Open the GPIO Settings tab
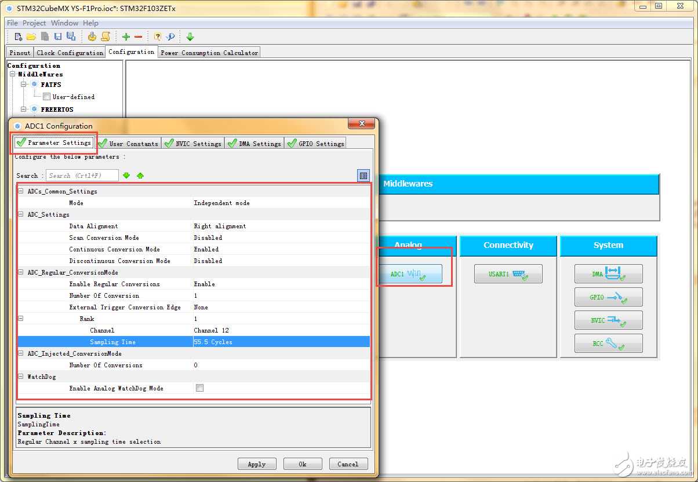This screenshot has width=698, height=482. [x=315, y=143]
